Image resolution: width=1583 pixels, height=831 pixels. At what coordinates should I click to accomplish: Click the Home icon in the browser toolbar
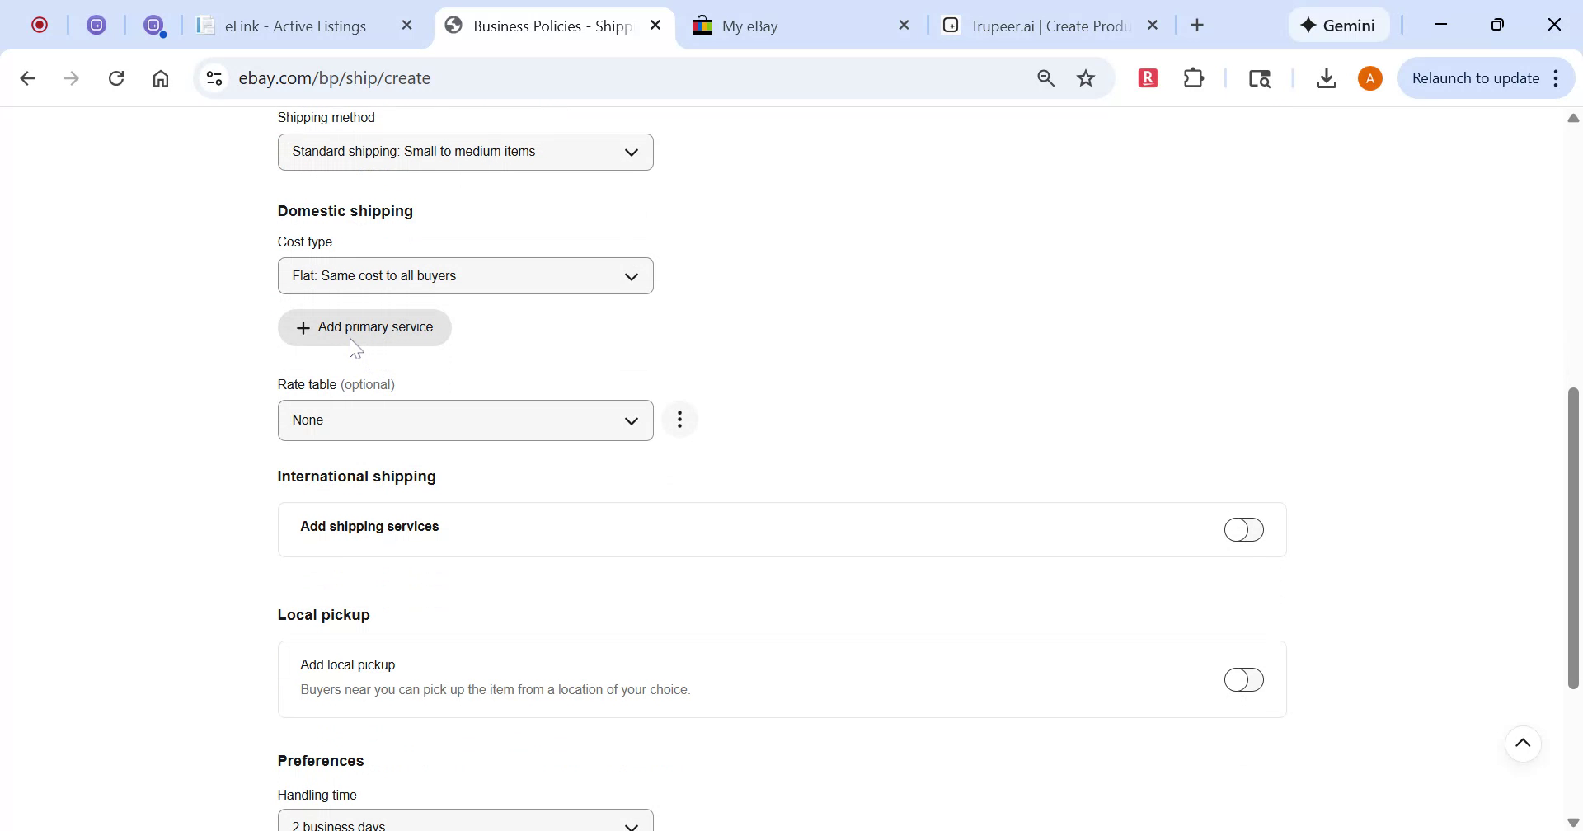161,77
